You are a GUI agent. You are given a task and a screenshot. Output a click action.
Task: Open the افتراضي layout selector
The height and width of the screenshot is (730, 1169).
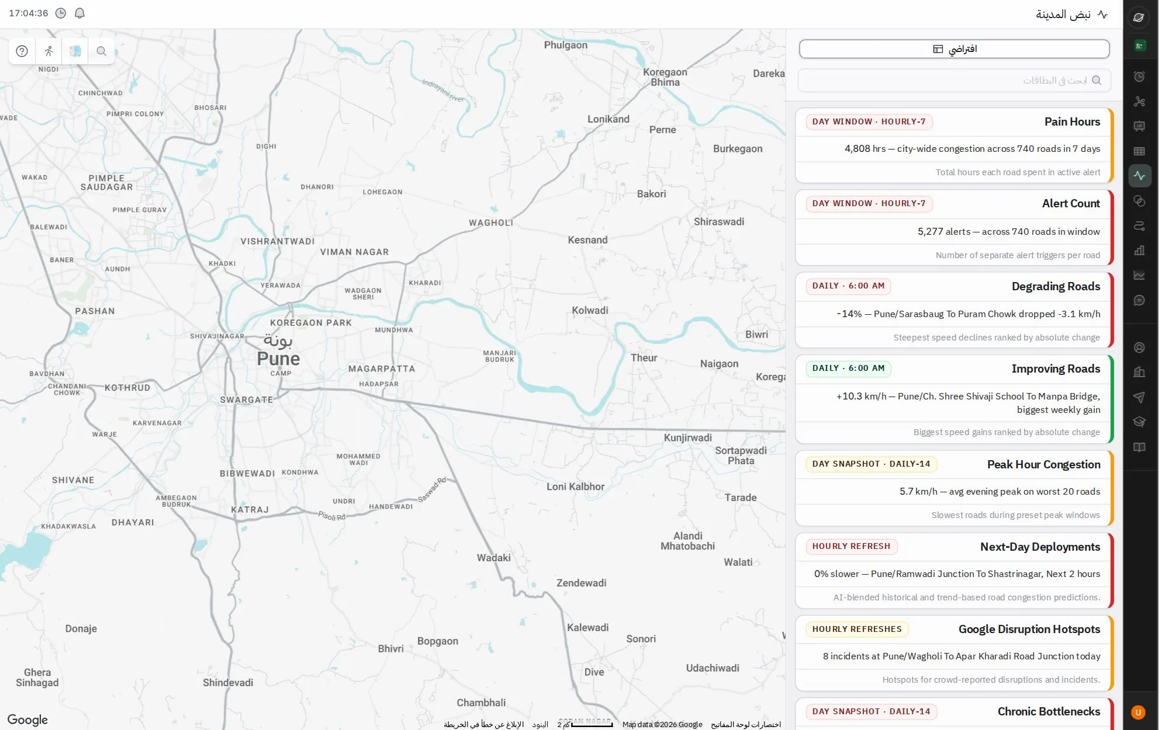click(x=954, y=49)
